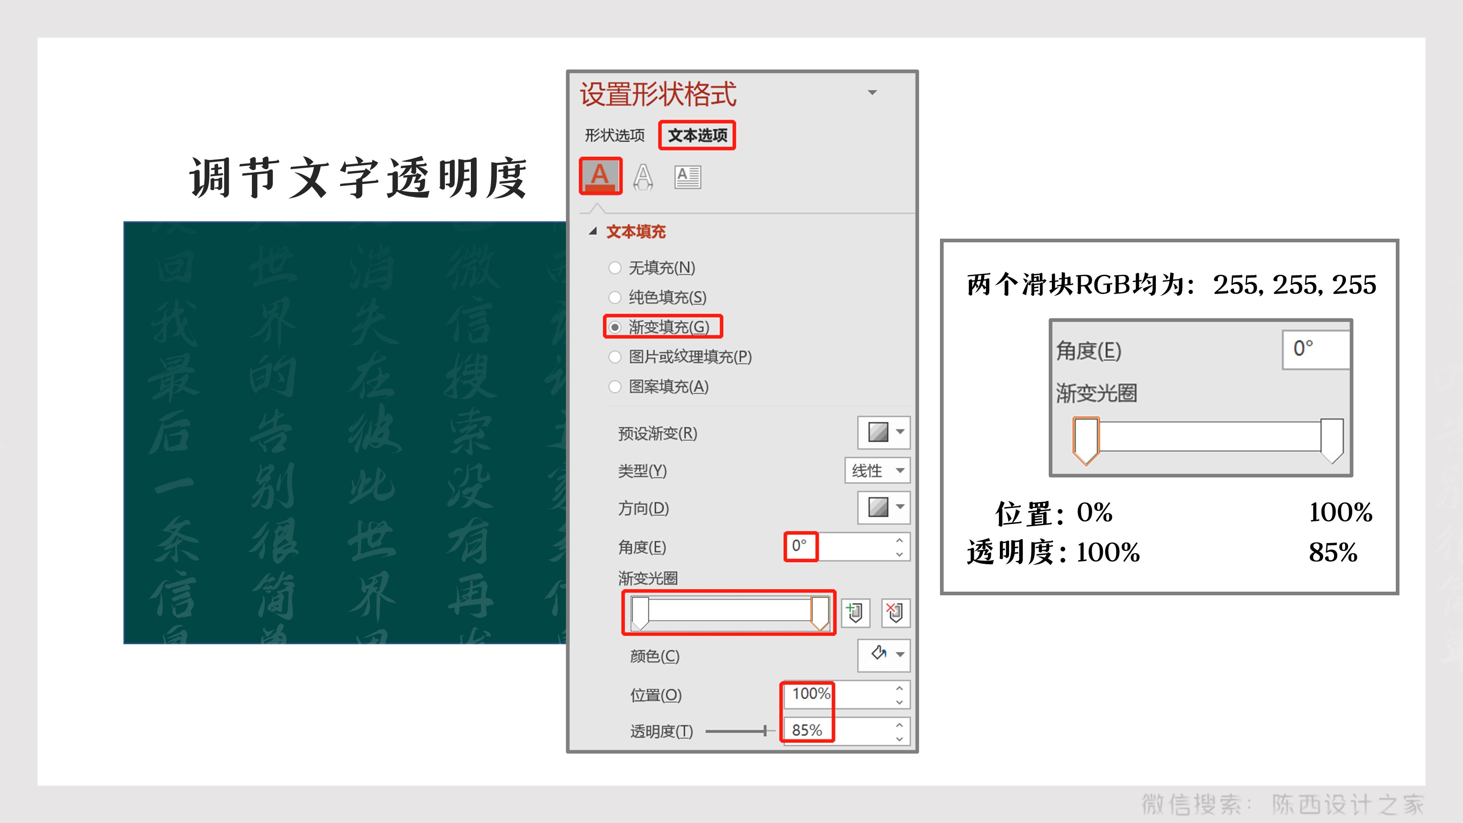Select the Text Fill & Outline icon
The width and height of the screenshot is (1463, 823).
pyautogui.click(x=600, y=176)
